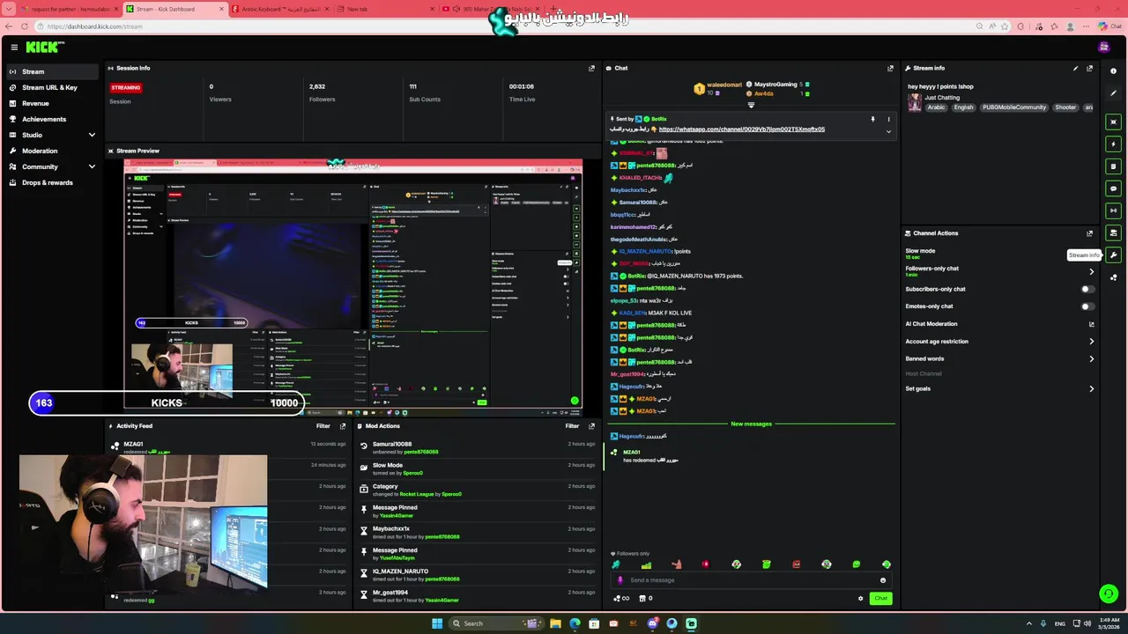This screenshot has height=634, width=1128.
Task: Pop out the Session Info panel
Action: [591, 68]
